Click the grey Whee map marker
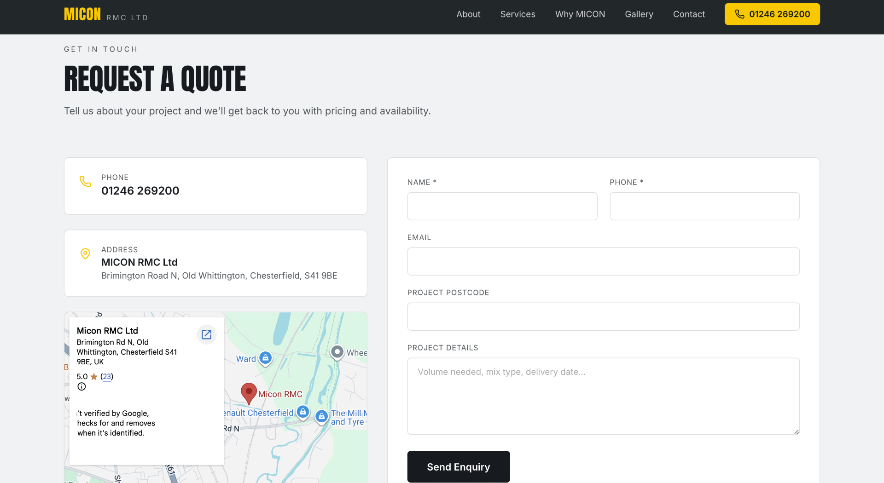Viewport: 884px width, 483px height. click(337, 352)
